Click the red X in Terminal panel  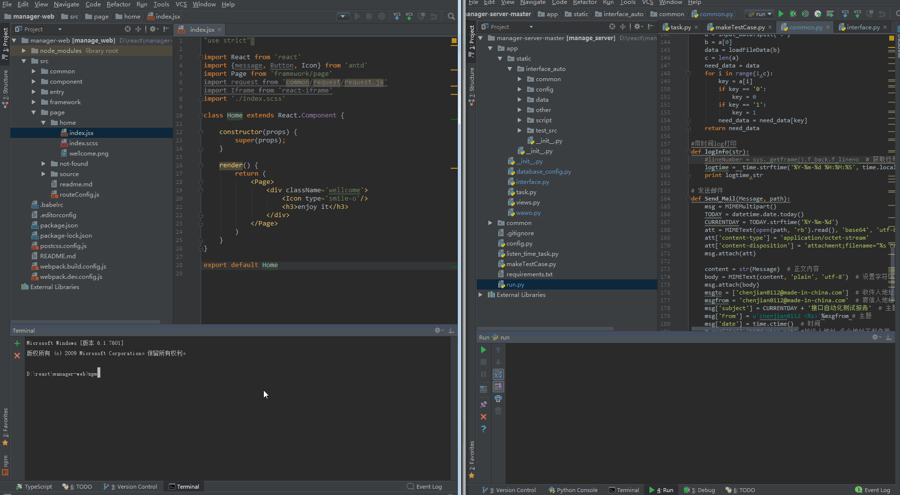17,356
